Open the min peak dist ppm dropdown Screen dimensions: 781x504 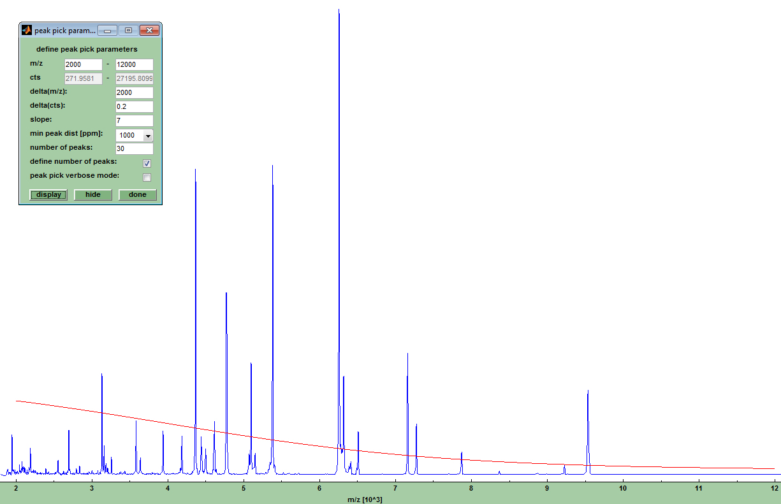pyautogui.click(x=148, y=135)
